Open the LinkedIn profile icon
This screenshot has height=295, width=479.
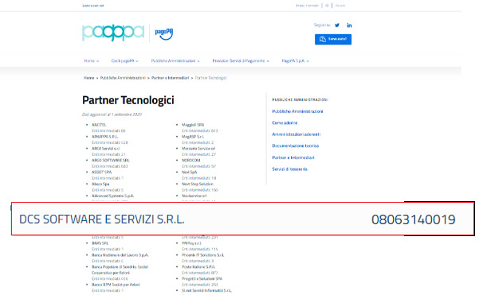(349, 25)
